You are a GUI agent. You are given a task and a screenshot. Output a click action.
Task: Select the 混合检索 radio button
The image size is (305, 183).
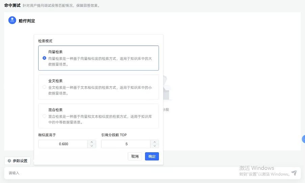click(44, 116)
